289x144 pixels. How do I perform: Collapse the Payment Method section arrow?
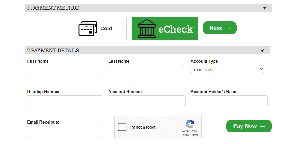(x=265, y=8)
